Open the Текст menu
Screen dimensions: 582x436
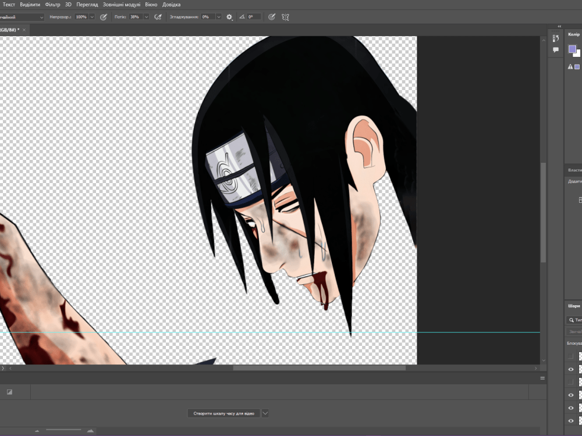9,5
